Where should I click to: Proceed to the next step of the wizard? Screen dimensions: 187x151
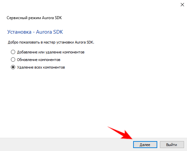click(145, 145)
